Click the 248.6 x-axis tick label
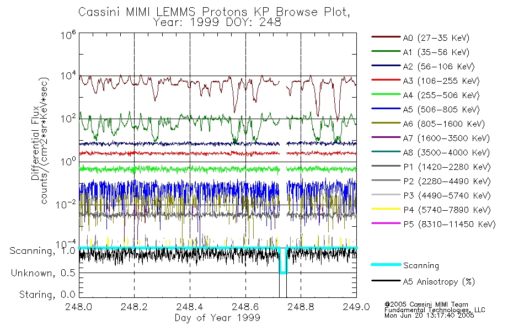This screenshot has height=331, width=524. pos(245,307)
